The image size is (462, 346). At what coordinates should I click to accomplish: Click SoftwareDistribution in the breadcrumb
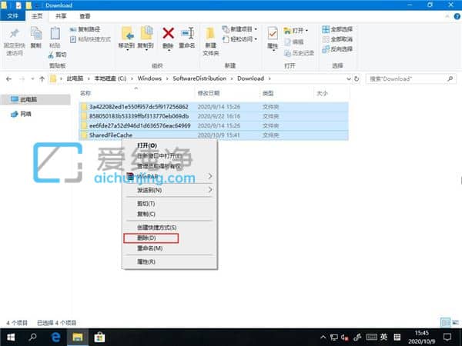pos(199,78)
